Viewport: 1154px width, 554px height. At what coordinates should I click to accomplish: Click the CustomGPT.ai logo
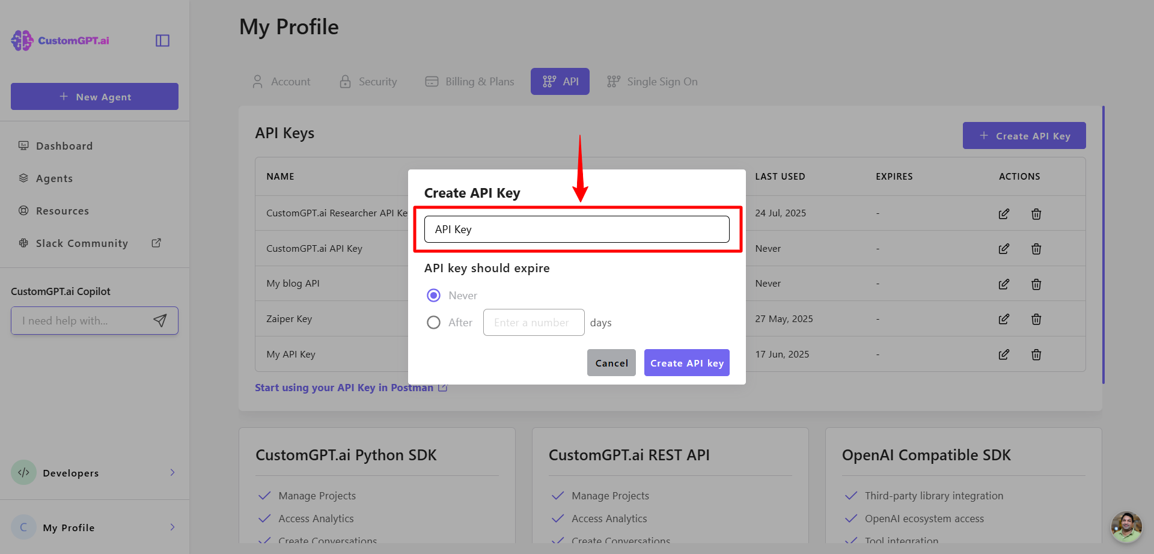60,40
